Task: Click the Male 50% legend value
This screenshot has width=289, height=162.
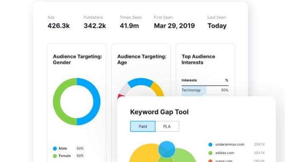Action: click(80, 148)
